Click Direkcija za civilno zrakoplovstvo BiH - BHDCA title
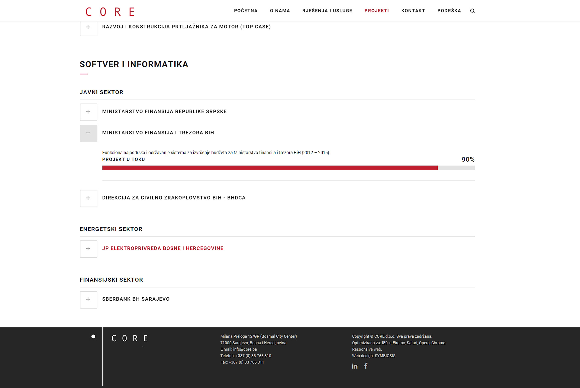 [174, 198]
